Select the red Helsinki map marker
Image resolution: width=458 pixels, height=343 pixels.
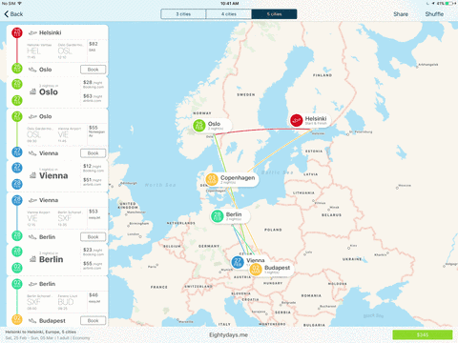coord(296,120)
